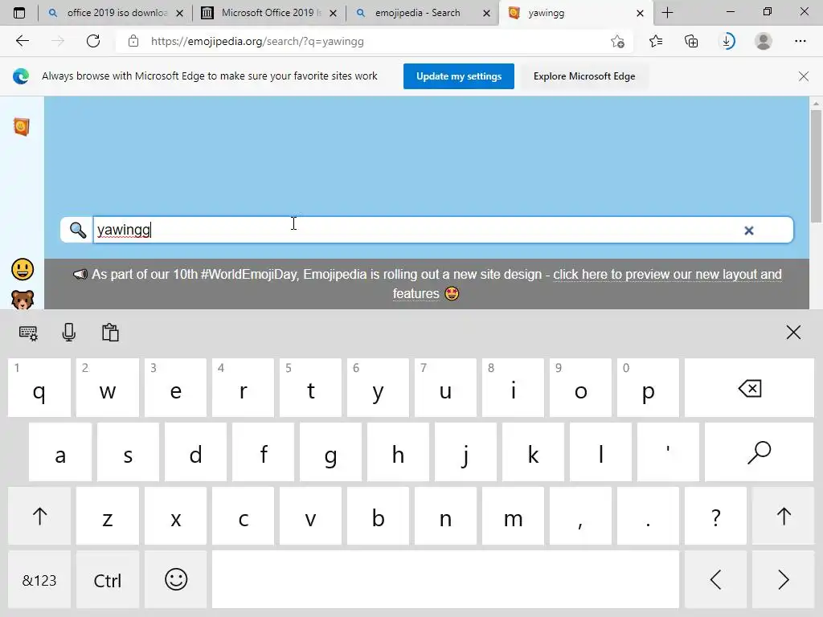Toggle the left Shift key
This screenshot has height=617, width=823.
(x=39, y=516)
